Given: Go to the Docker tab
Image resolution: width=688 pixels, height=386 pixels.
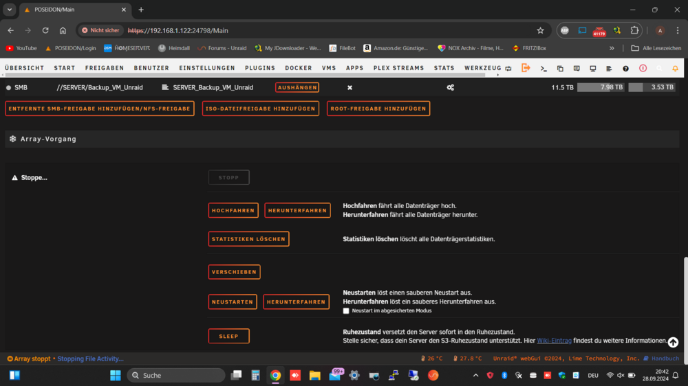Looking at the screenshot, I should pyautogui.click(x=299, y=68).
